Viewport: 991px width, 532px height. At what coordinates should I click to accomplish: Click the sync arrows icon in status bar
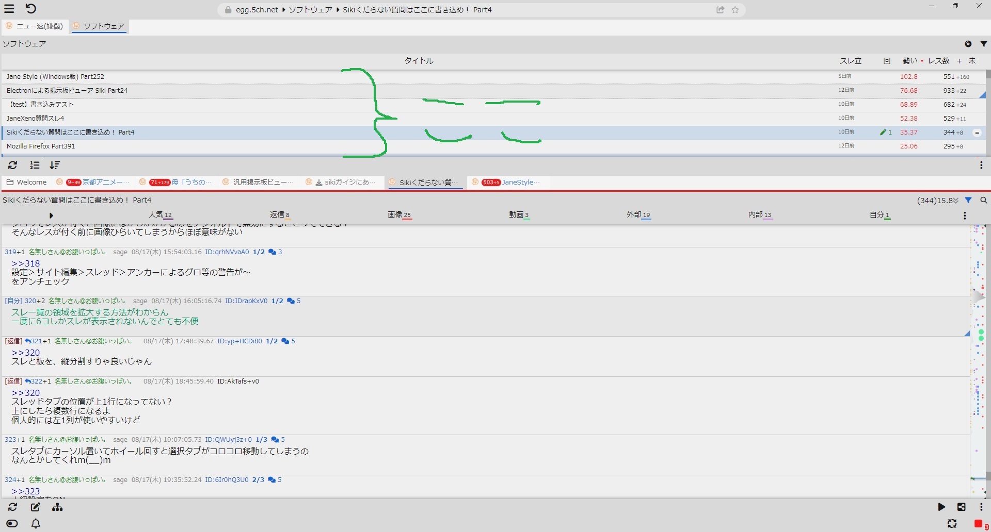pos(952,524)
